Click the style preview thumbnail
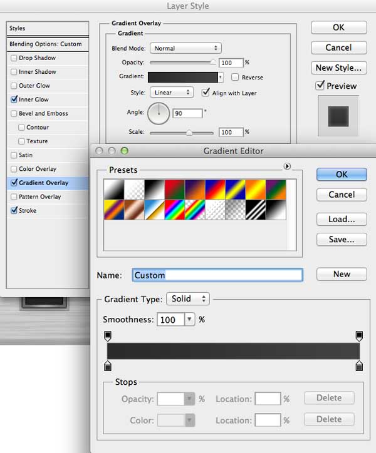The width and height of the screenshot is (376, 453). coord(338,116)
